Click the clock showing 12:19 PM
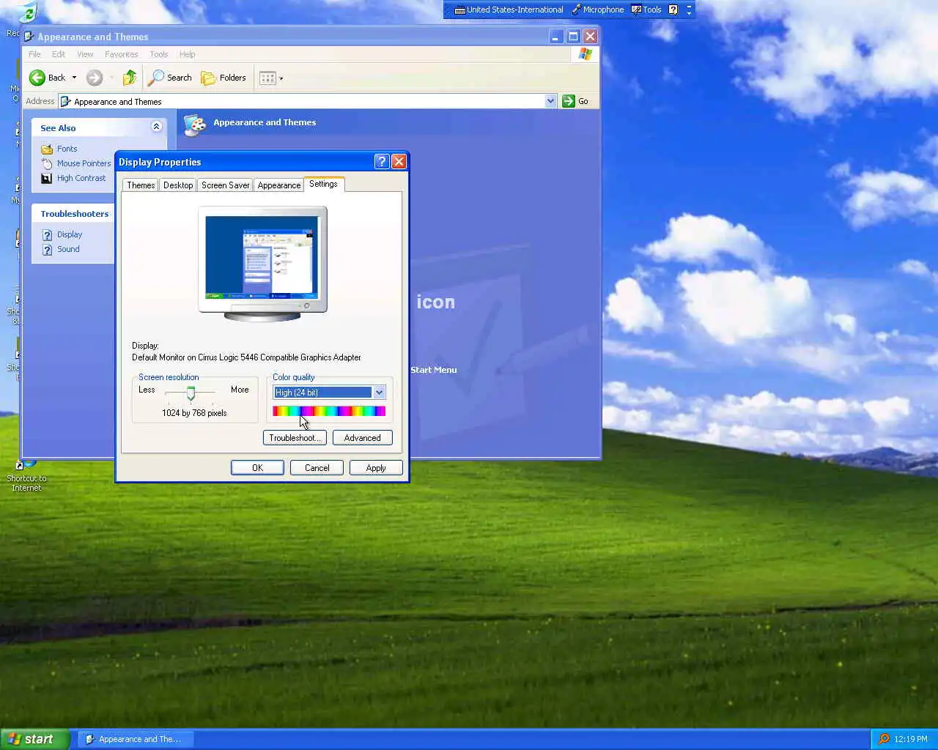The width and height of the screenshot is (938, 750). tap(911, 739)
